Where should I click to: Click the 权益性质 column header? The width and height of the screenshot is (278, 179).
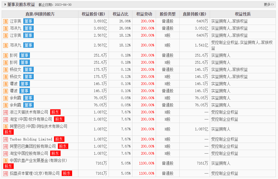[x=243, y=14]
